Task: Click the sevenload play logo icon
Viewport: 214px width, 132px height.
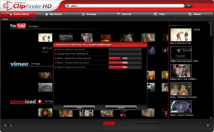Action: click(40, 101)
